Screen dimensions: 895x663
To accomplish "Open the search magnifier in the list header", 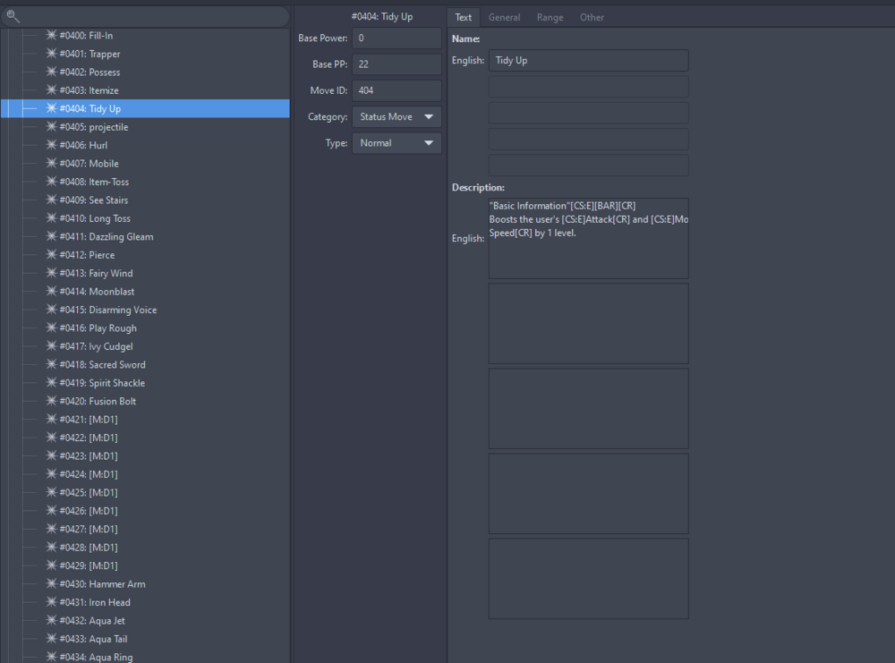I will pos(13,16).
